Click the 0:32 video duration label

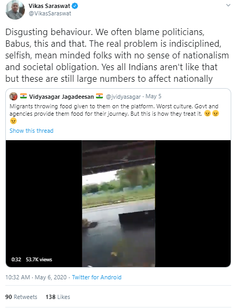[16, 260]
